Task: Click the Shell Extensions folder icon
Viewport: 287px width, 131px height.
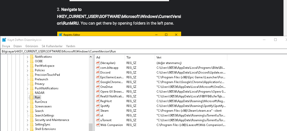Action: [32, 129]
